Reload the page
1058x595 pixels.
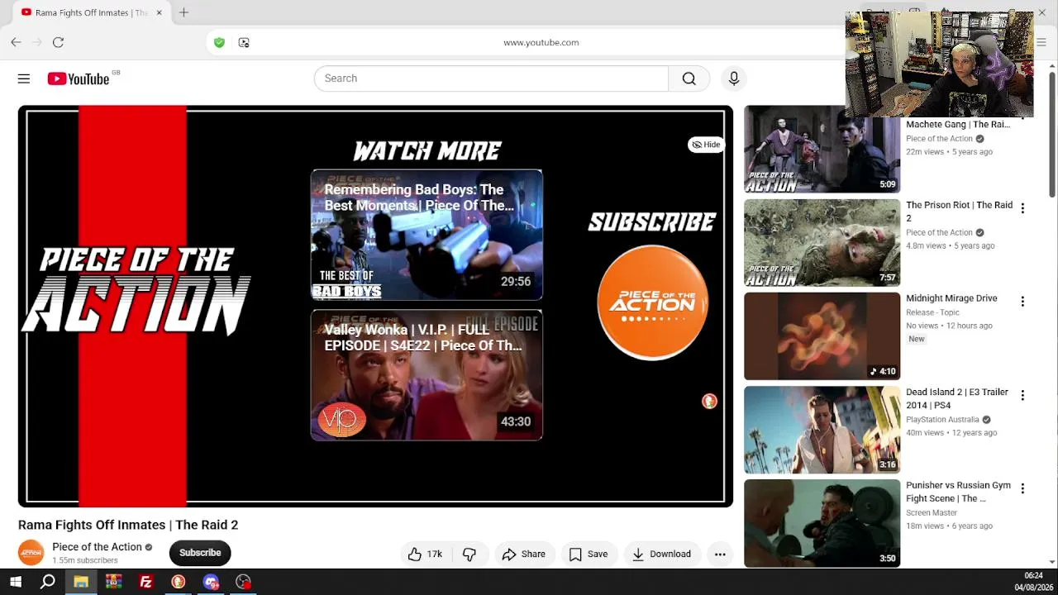coord(58,42)
